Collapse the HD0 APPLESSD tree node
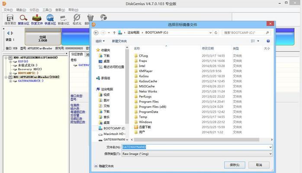The image size is (302, 173). 6,58
